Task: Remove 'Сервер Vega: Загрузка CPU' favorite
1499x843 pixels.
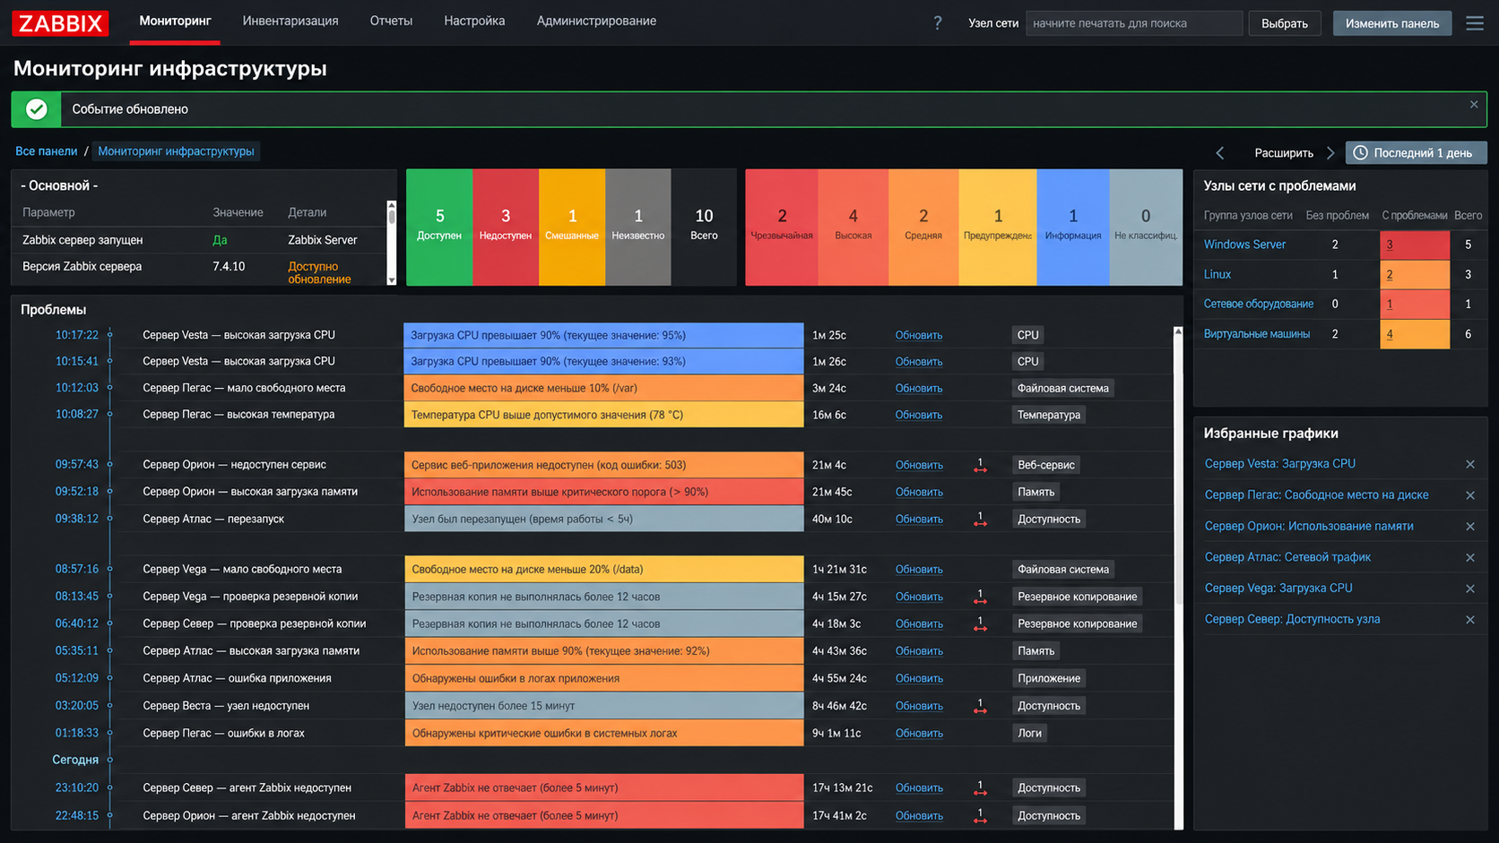Action: [1470, 589]
